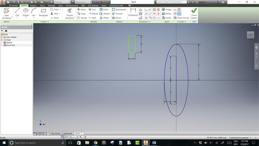Apply the fix lock constraint
This screenshot has width=259, height=146.
158,9
